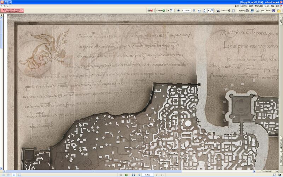Click the Print printer icon

point(258,11)
